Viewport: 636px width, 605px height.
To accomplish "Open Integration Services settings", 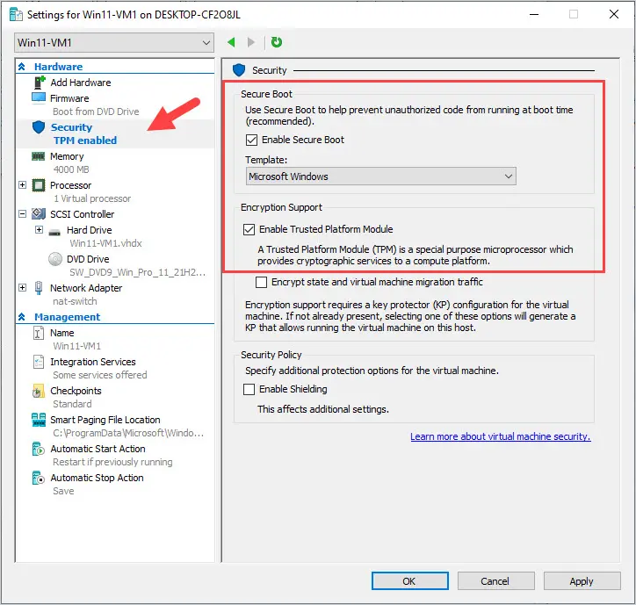I will pos(93,362).
